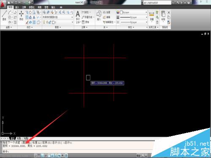Toggle the layer freeze sun icon

click(x=47, y=22)
